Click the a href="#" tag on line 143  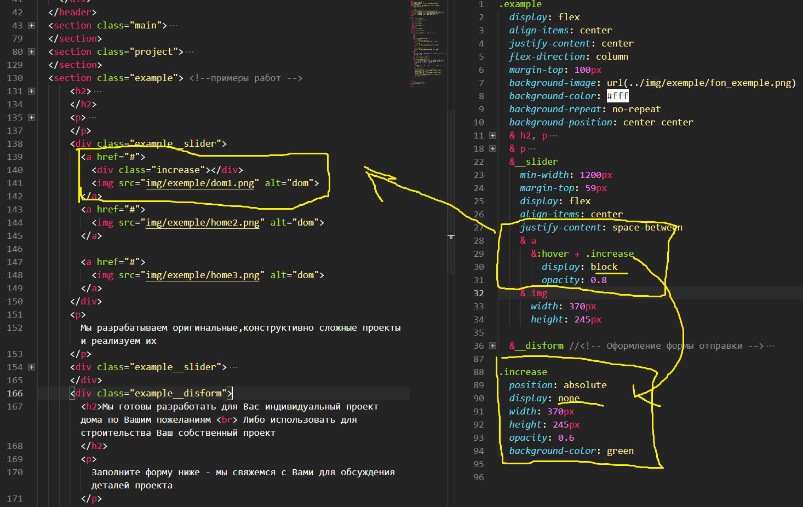coord(113,210)
